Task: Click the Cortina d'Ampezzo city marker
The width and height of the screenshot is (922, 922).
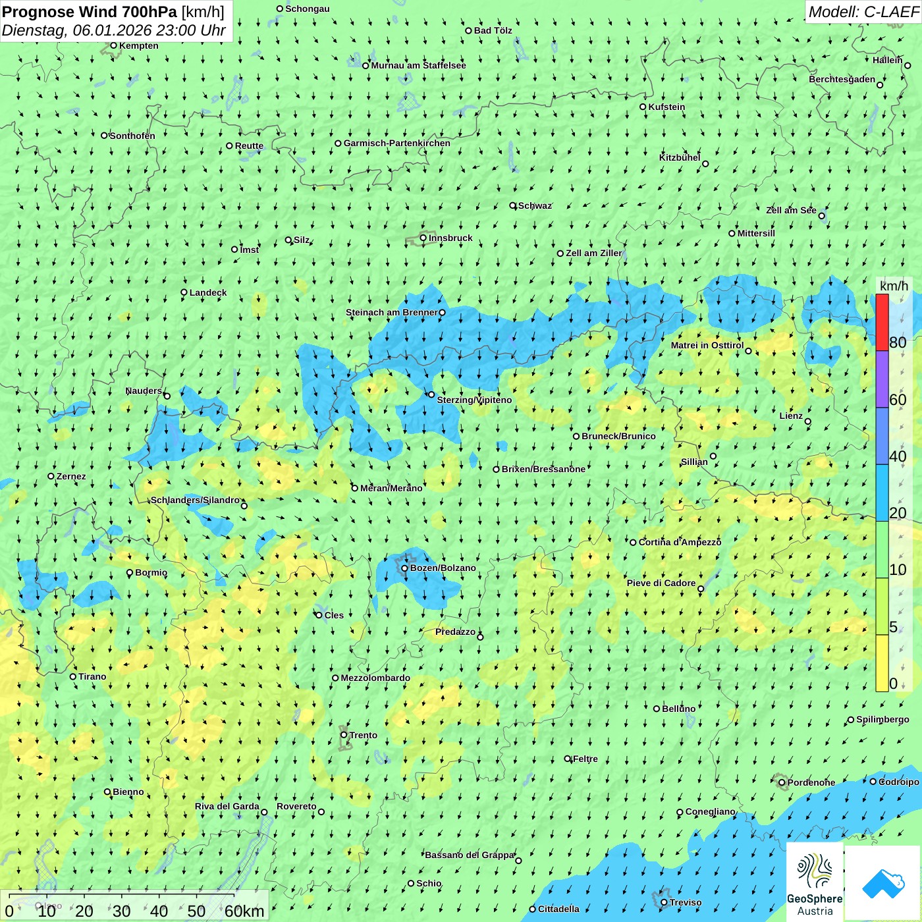Action: 633,542
